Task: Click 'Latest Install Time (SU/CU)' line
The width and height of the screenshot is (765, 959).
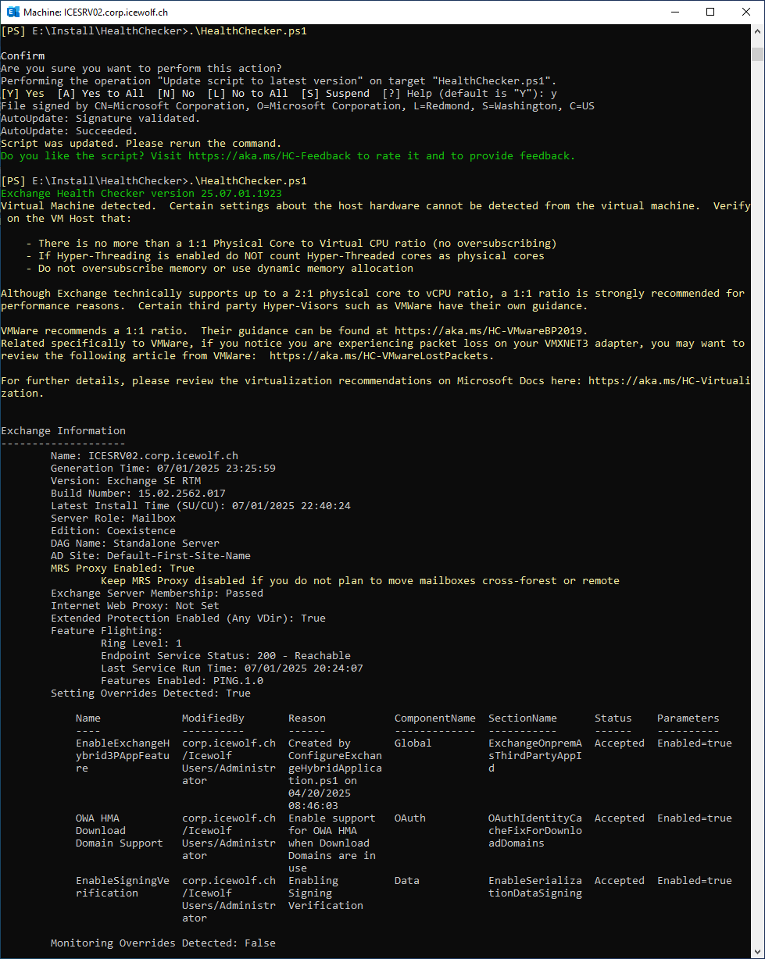Action: [201, 506]
